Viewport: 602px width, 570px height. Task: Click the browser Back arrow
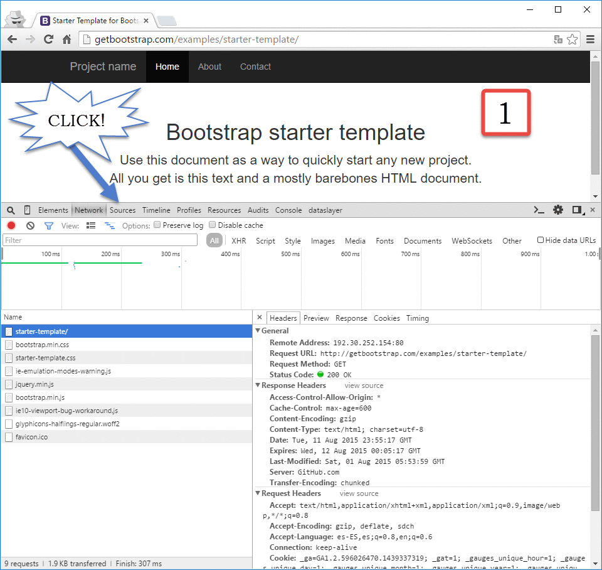pos(13,39)
